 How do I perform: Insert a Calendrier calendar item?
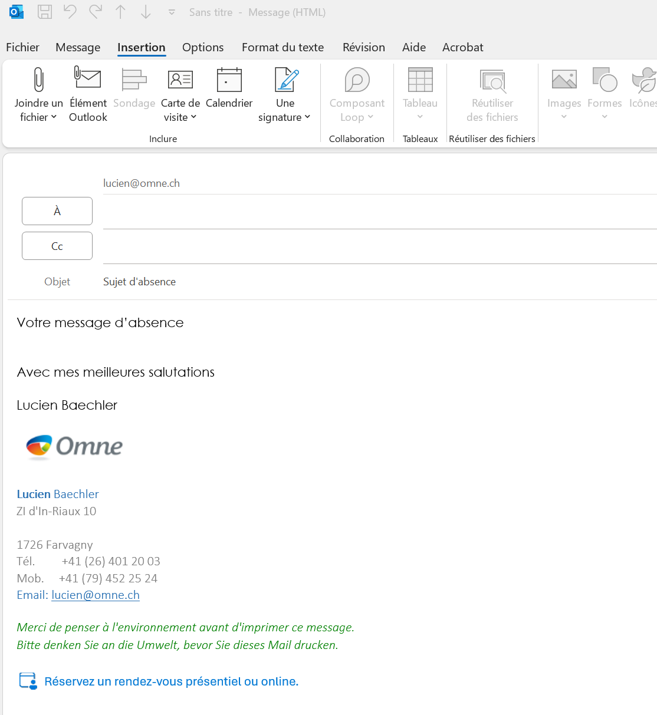(229, 80)
